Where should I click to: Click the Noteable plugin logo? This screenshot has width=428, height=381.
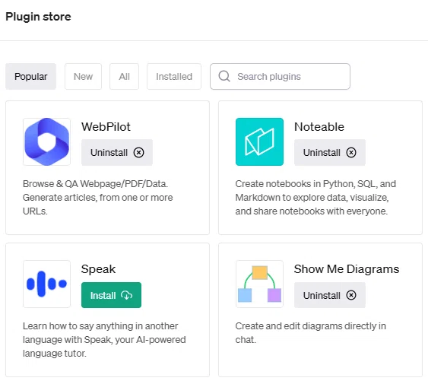(259, 141)
